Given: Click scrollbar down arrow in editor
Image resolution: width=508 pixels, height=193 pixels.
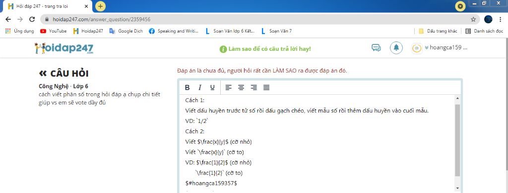Looking at the screenshot, I should (457, 188).
